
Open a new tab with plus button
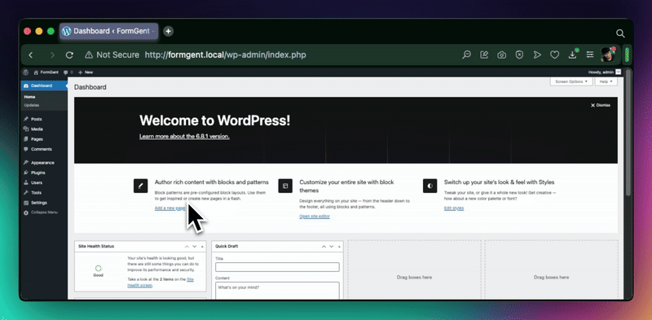click(x=168, y=31)
